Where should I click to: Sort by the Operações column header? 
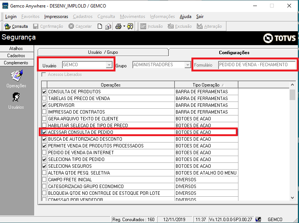point(111,85)
